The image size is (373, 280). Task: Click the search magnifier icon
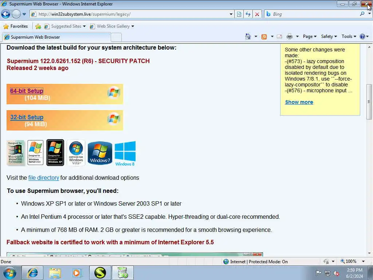(362, 14)
